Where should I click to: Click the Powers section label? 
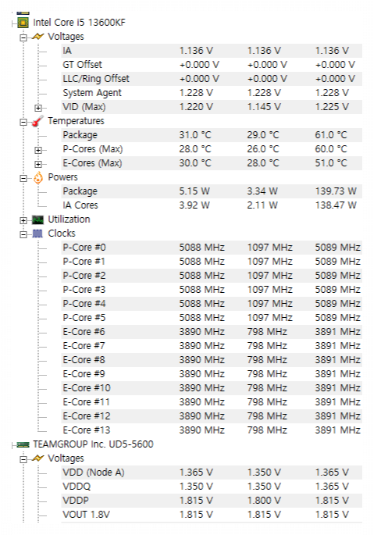(x=62, y=177)
